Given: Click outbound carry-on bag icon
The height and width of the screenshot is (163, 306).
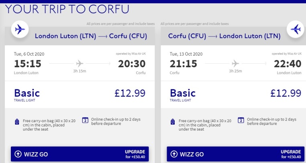Looking at the screenshot, I should point(16,122).
